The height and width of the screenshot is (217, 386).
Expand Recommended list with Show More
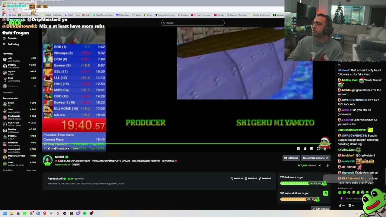[8, 170]
